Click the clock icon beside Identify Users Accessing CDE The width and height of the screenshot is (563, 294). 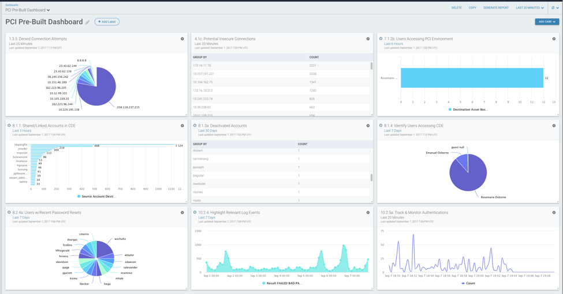click(x=381, y=126)
